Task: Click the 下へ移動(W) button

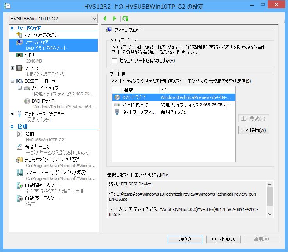Action: point(254,130)
